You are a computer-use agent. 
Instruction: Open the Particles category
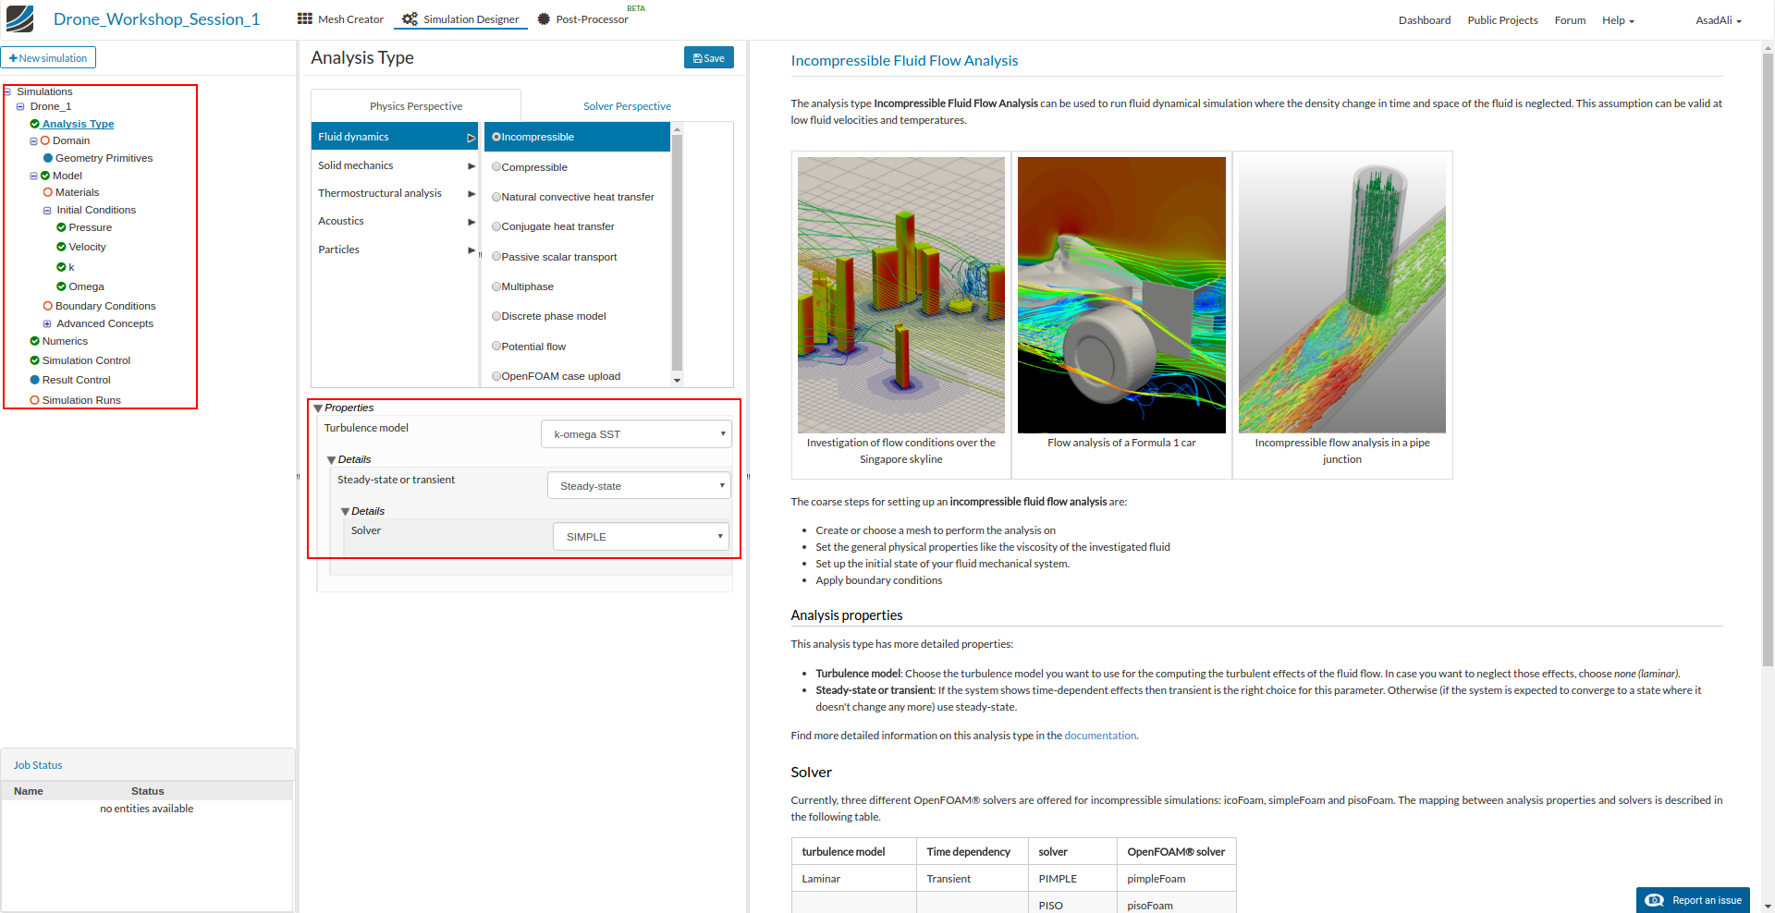coord(395,250)
